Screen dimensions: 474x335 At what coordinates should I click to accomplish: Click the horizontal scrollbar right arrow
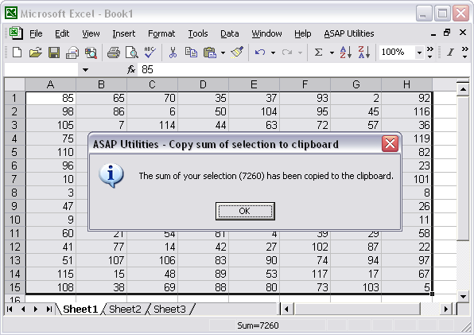[x=445, y=309]
